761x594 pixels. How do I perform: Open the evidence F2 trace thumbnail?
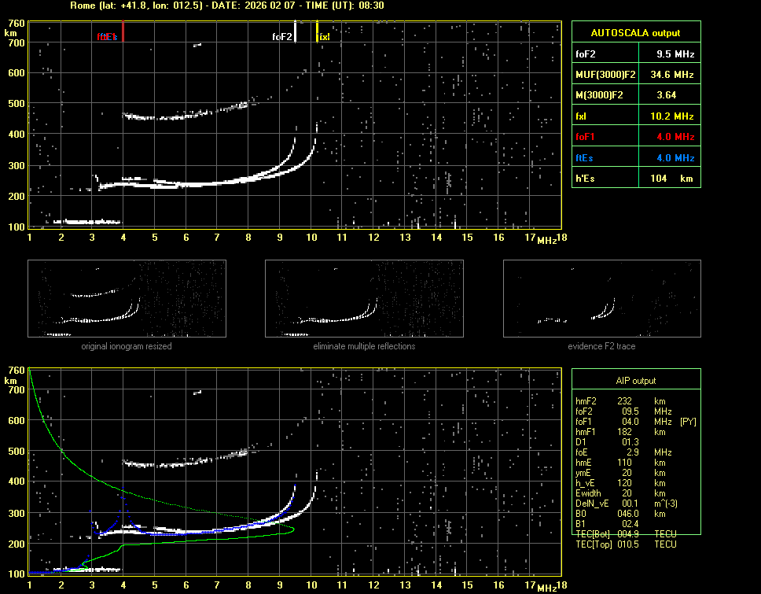click(x=601, y=299)
